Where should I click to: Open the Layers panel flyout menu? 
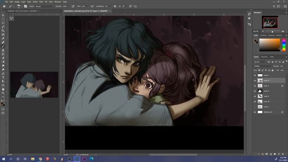coord(286,57)
